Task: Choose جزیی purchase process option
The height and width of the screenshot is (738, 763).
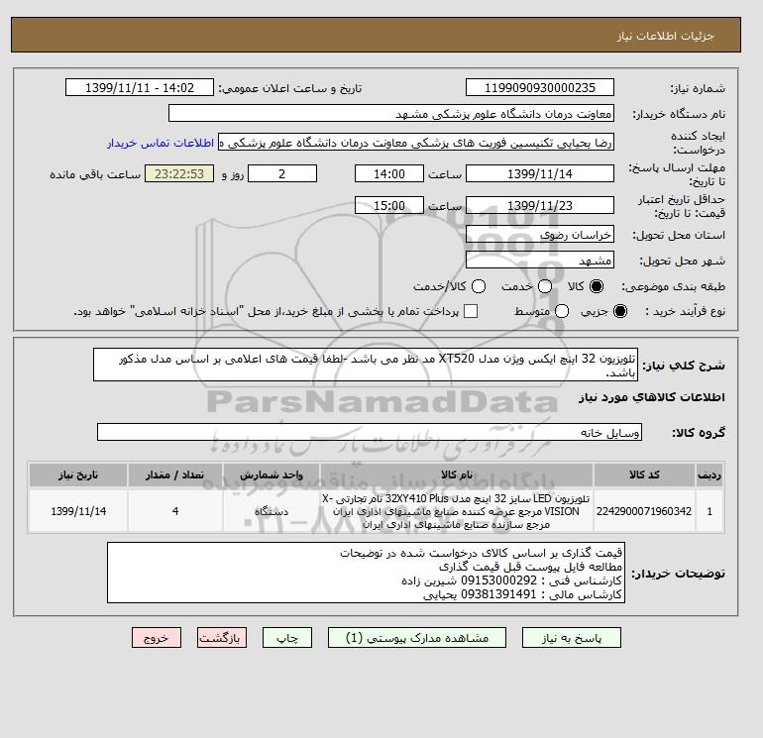Action: (620, 311)
